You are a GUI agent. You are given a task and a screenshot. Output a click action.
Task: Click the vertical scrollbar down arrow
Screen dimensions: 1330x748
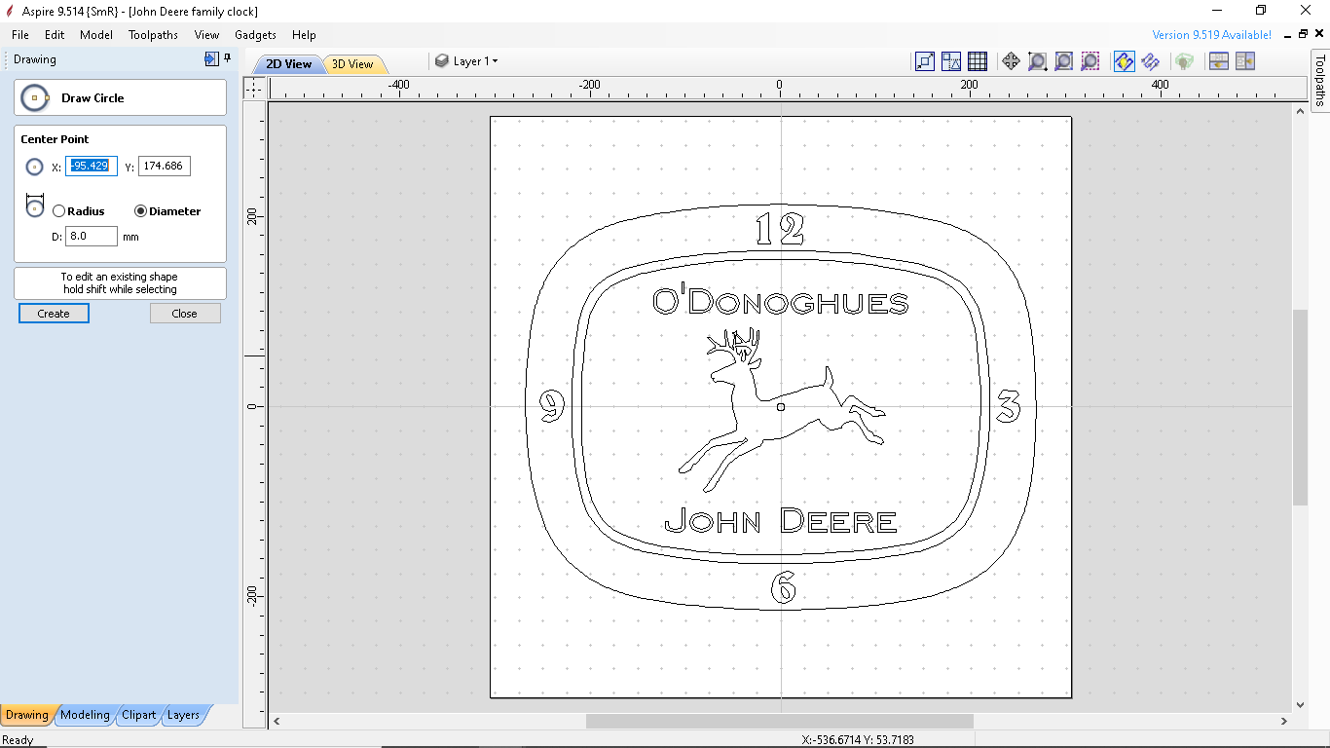(1301, 705)
